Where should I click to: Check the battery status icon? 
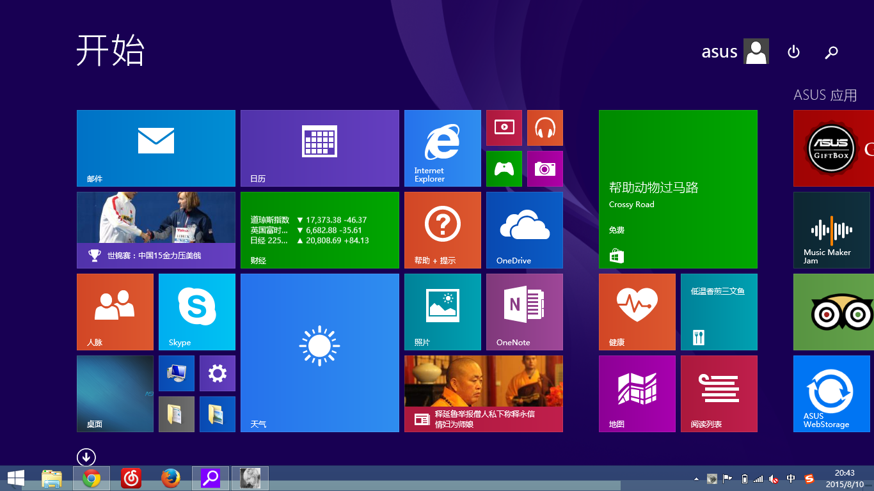click(744, 478)
